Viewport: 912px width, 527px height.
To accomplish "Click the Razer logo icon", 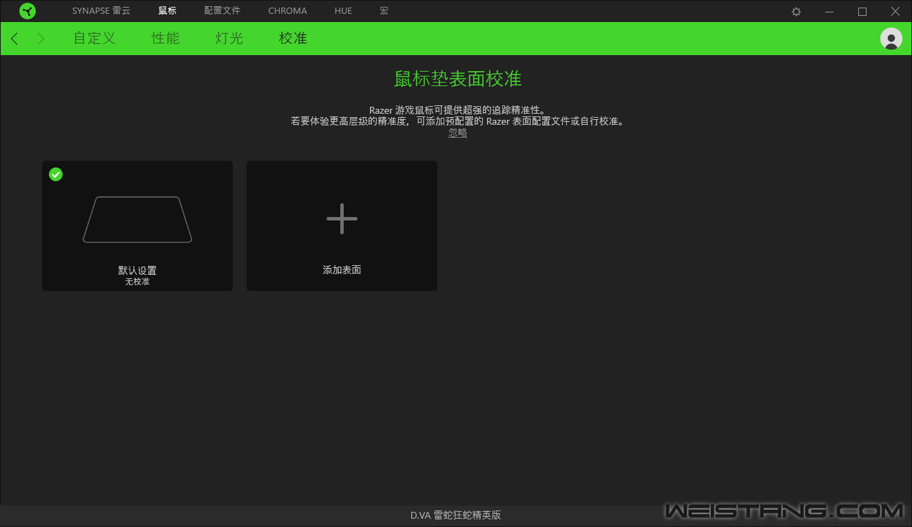I will [28, 11].
